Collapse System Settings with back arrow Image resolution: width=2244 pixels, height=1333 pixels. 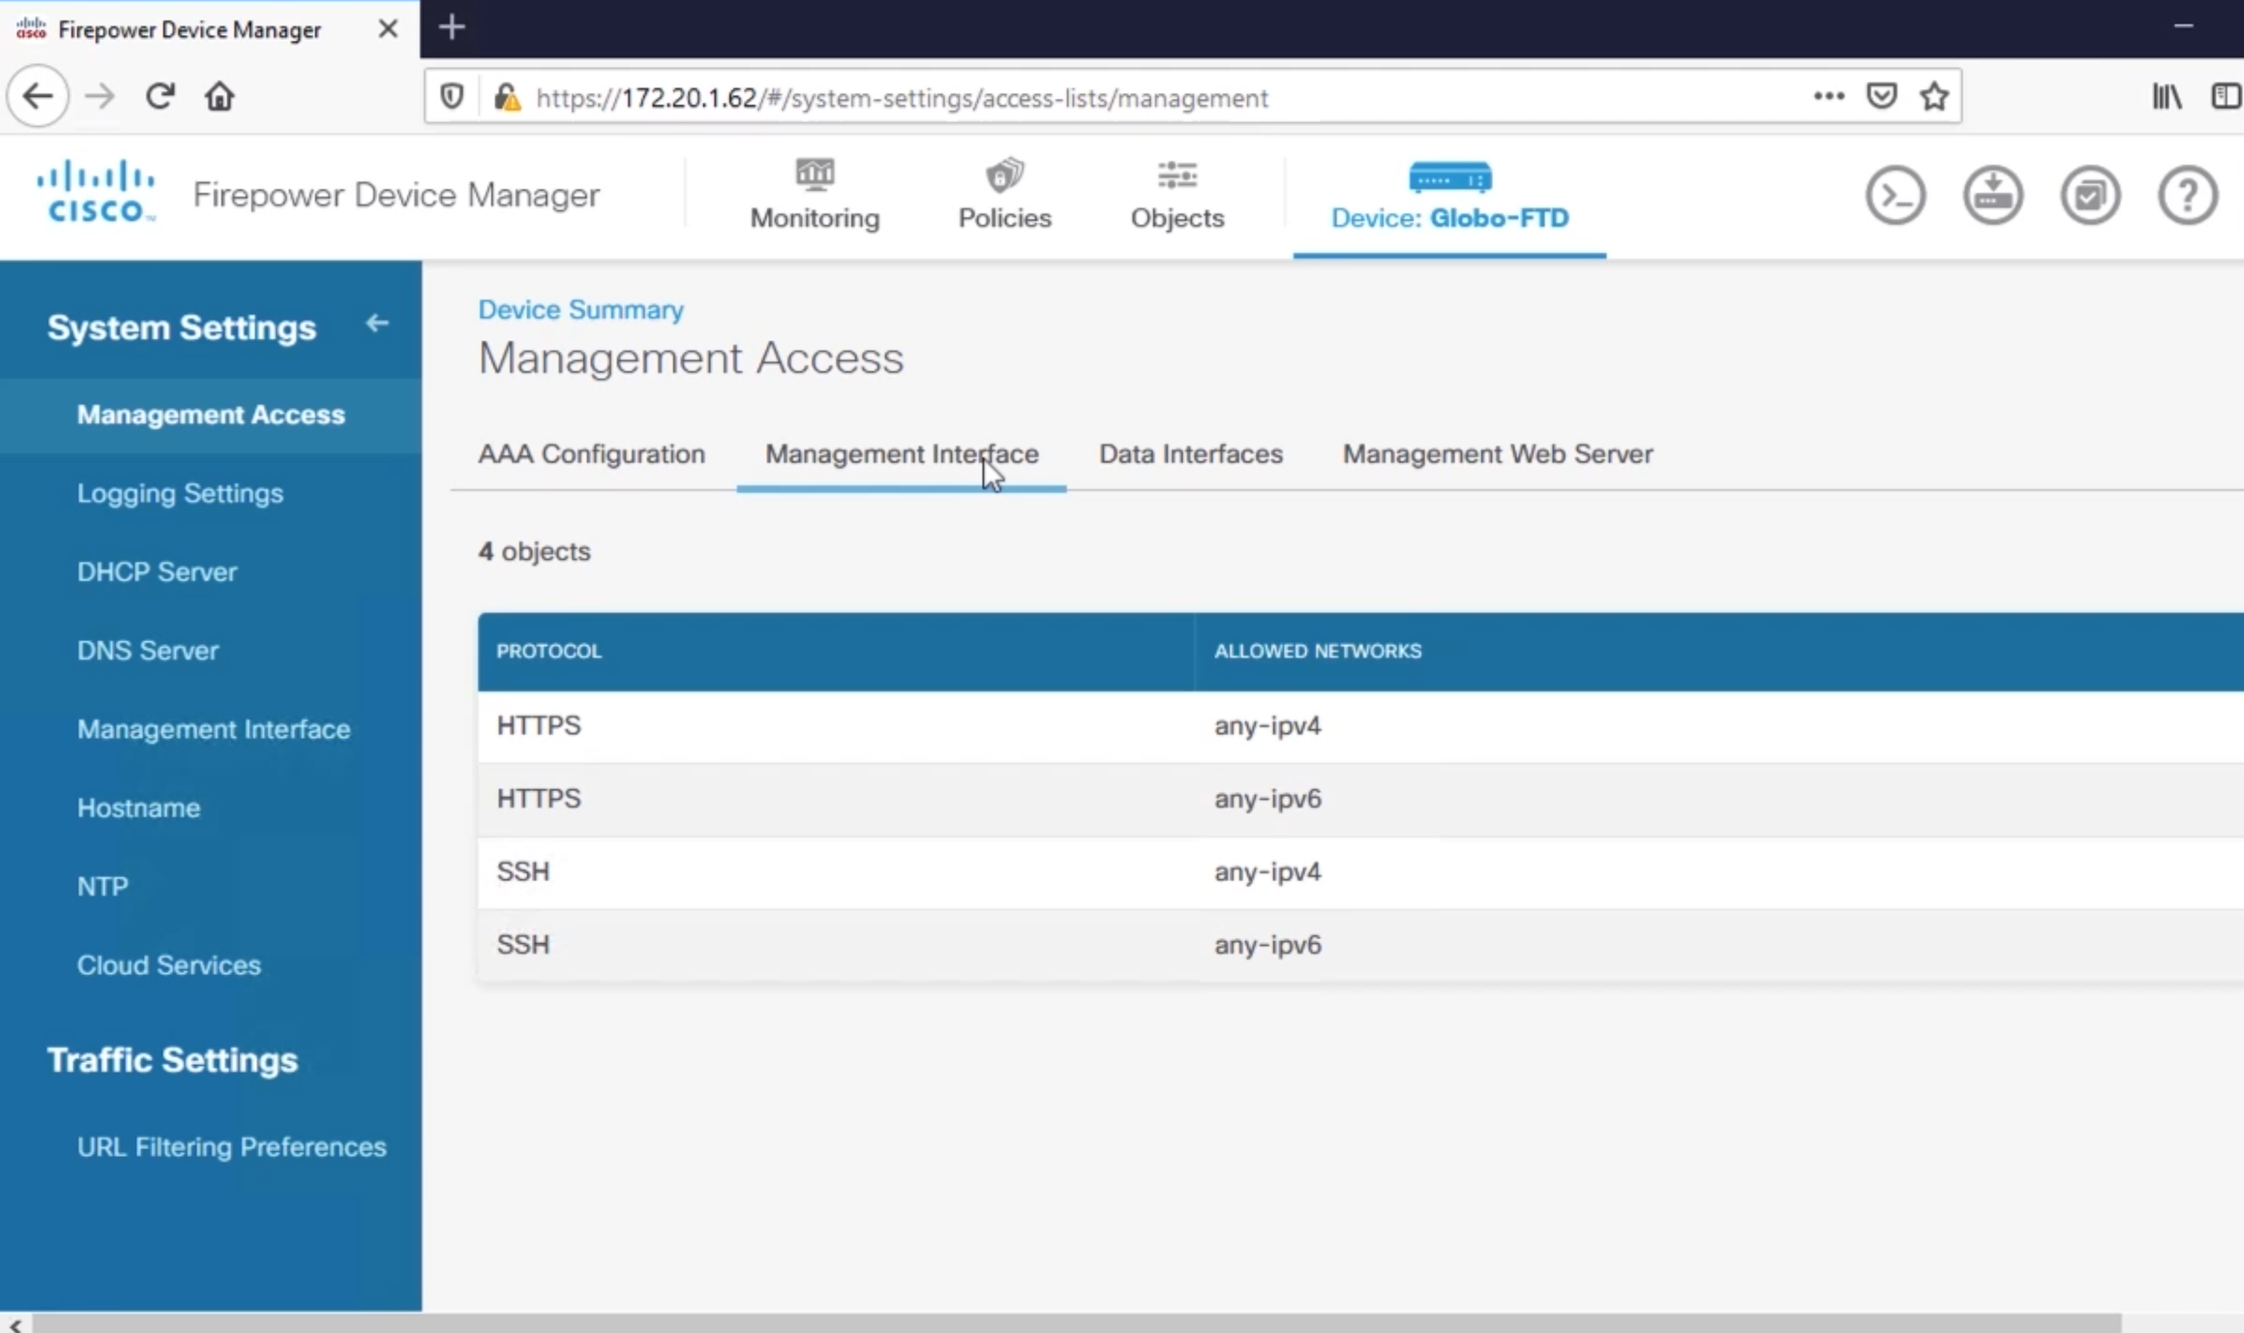click(376, 323)
